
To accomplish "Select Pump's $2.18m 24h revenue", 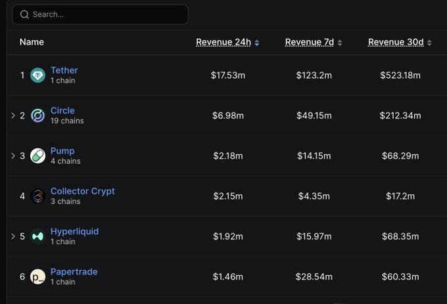I will 228,156.
